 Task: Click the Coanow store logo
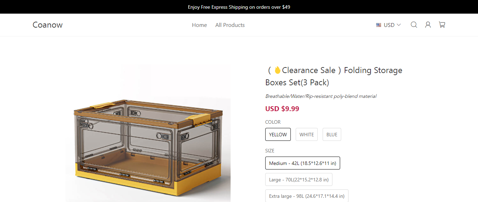point(48,25)
